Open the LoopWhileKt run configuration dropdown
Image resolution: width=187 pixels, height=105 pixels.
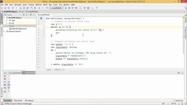(56, 8)
